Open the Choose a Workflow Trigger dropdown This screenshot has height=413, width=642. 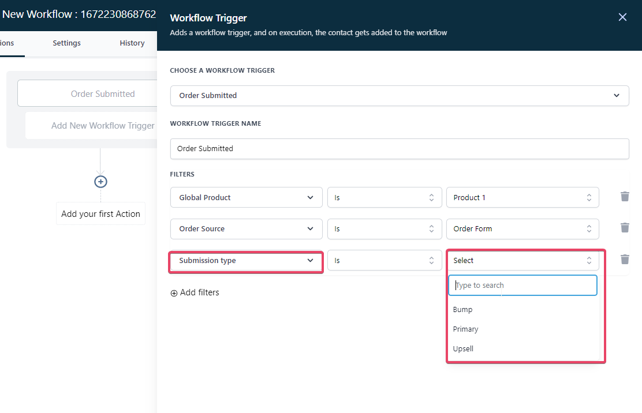tap(399, 96)
